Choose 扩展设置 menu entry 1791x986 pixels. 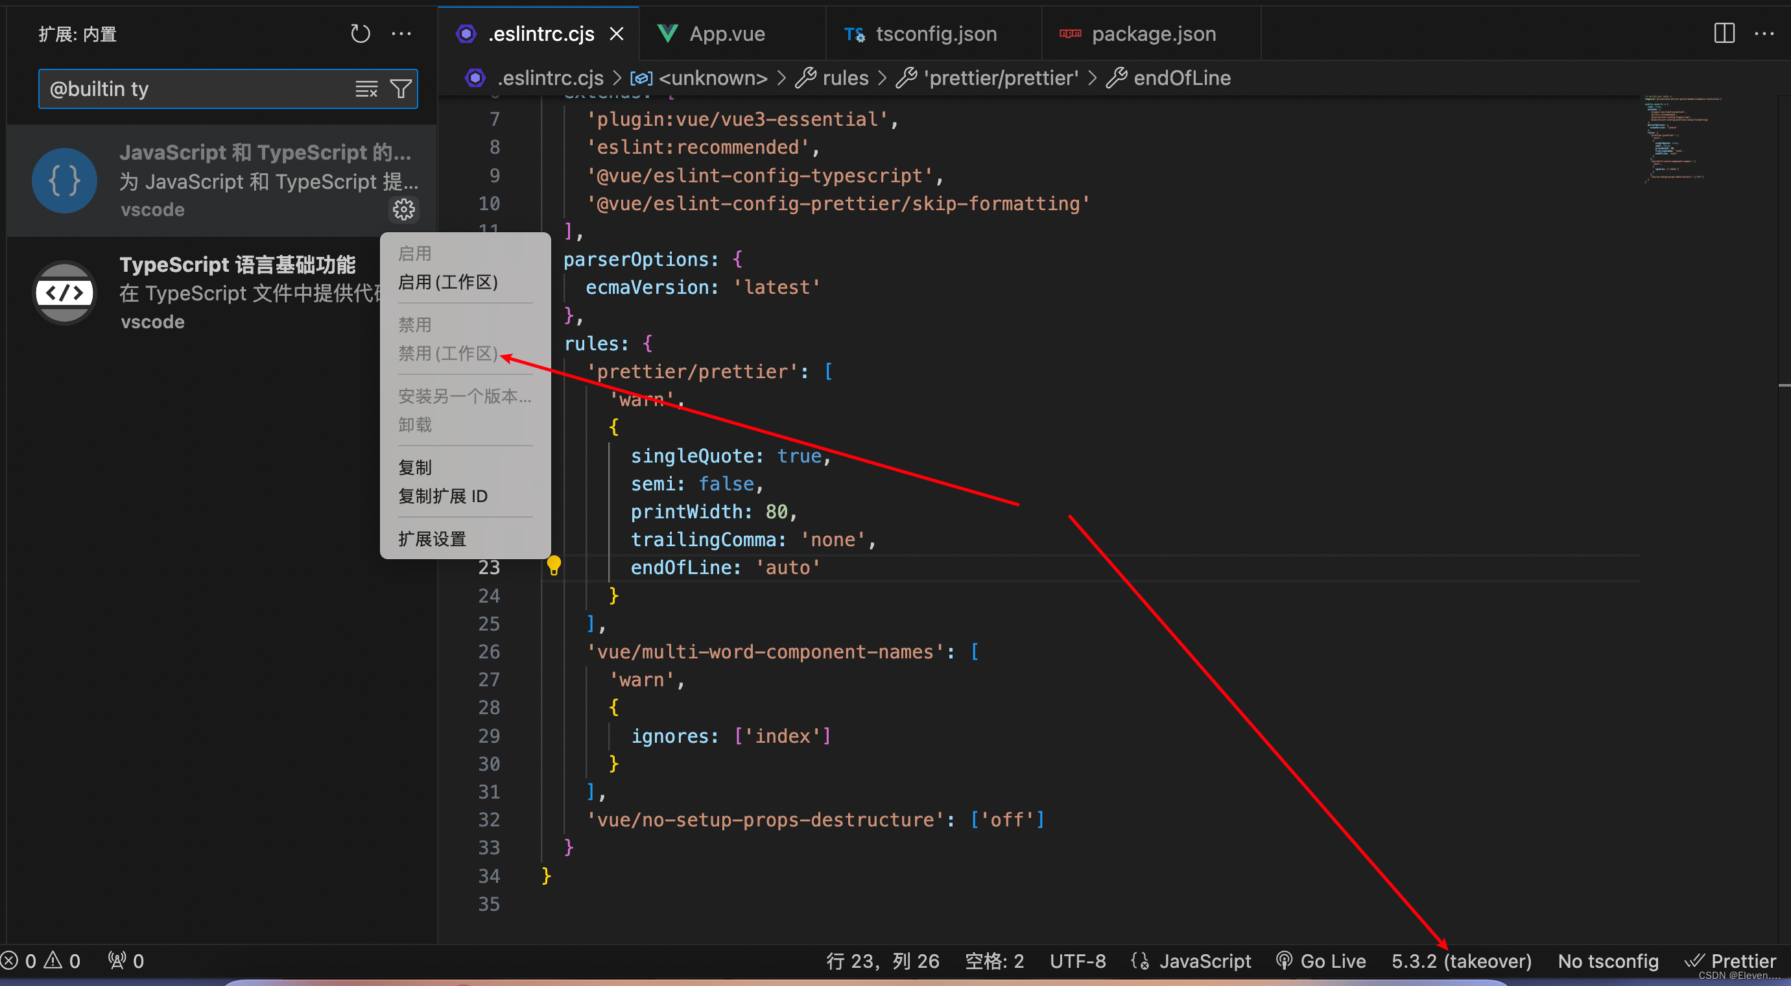pyautogui.click(x=432, y=539)
